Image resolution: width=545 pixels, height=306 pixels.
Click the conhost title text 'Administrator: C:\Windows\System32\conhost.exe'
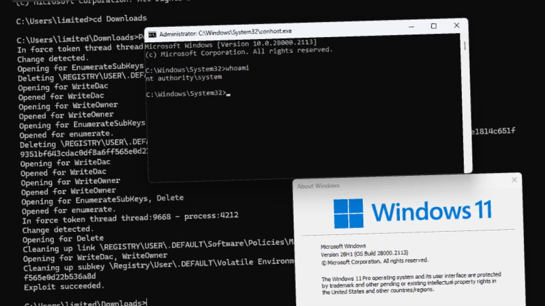coord(225,32)
